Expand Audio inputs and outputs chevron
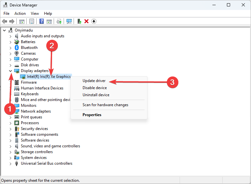Screen dimensions: 251x184 10,36
